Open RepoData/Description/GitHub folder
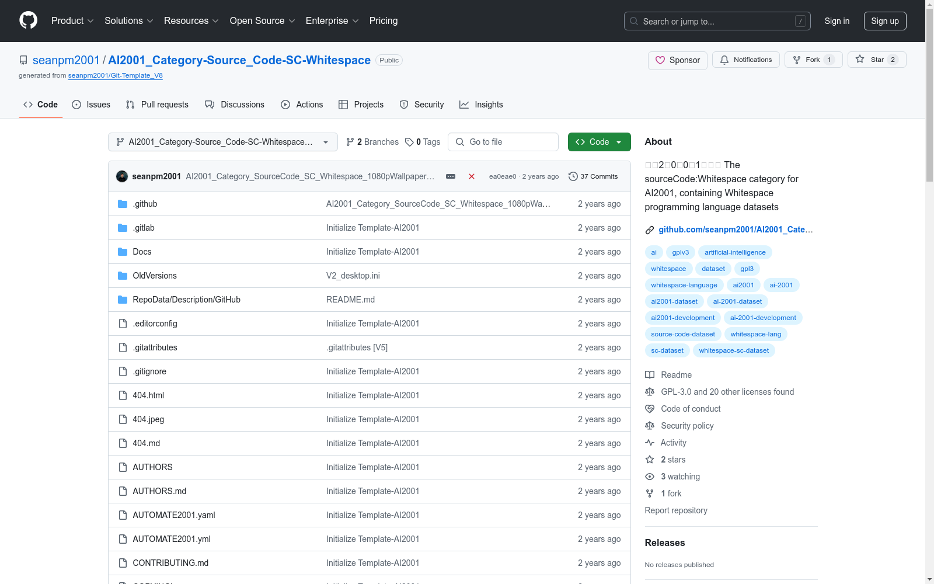Image resolution: width=934 pixels, height=584 pixels. (186, 300)
